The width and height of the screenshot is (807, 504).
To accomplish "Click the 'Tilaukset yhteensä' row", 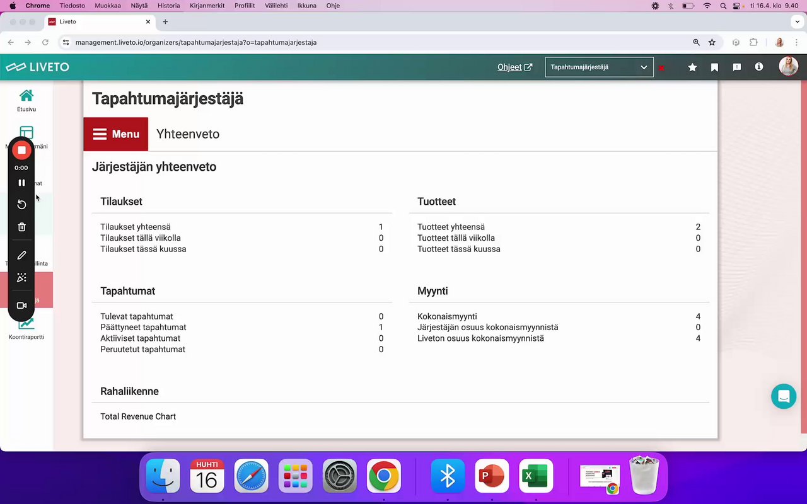I will (242, 227).
